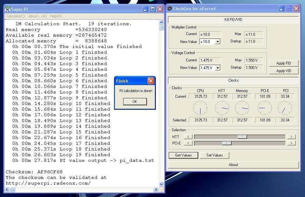Close the ClockGen for nForce4 window

click(x=296, y=9)
